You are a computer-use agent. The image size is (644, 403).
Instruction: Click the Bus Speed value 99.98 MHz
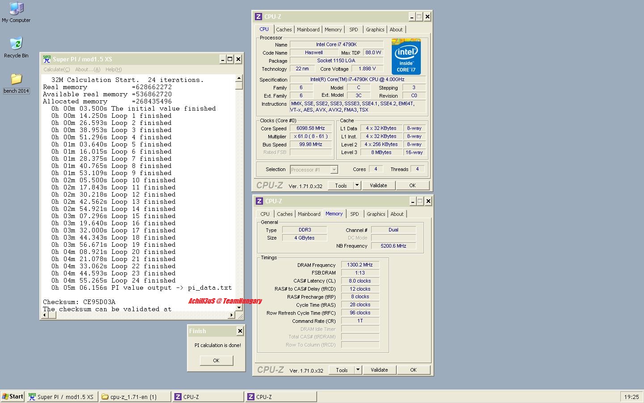[310, 145]
